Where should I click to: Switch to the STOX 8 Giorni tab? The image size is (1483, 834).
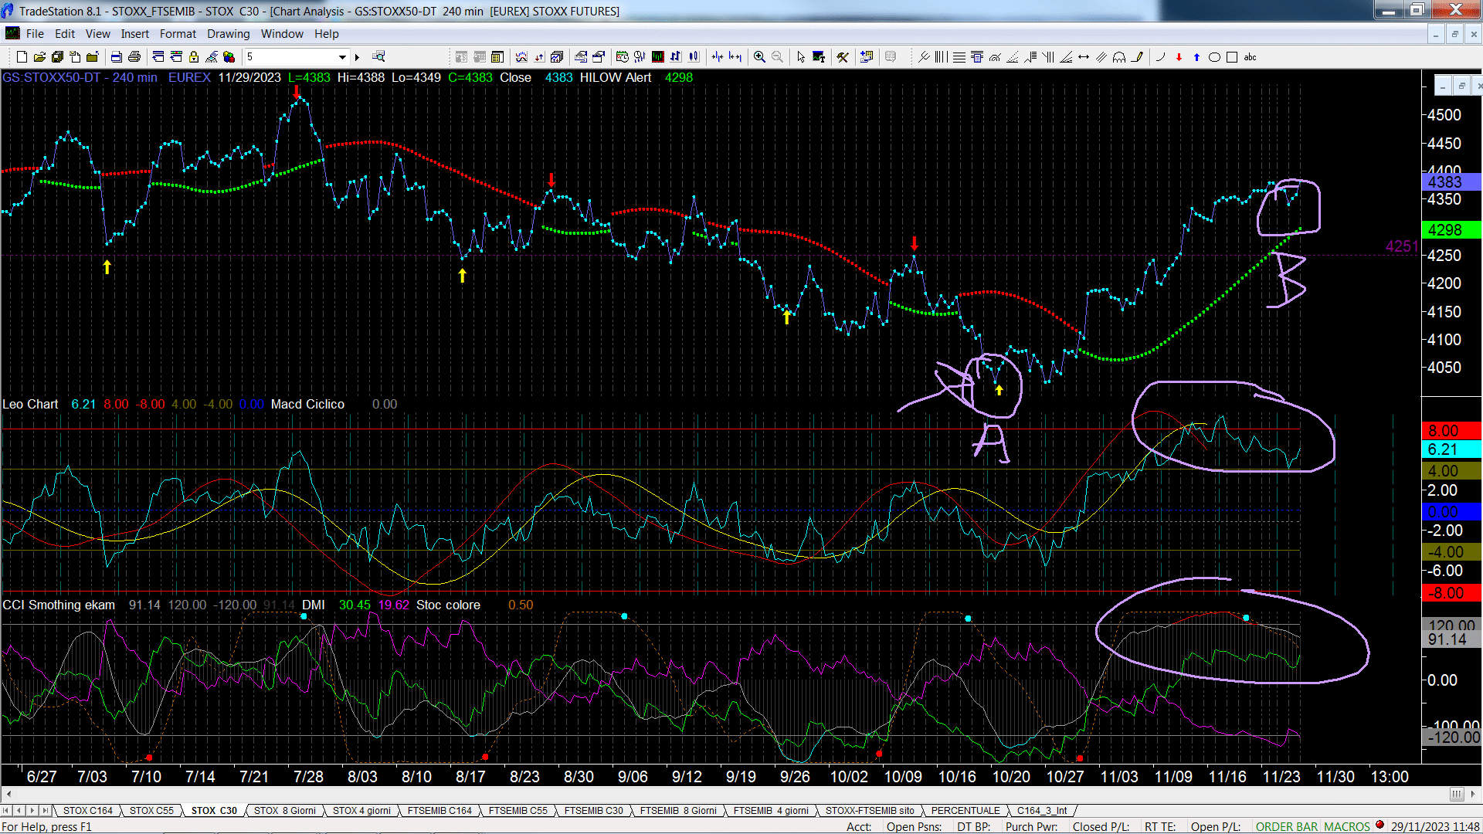[285, 811]
